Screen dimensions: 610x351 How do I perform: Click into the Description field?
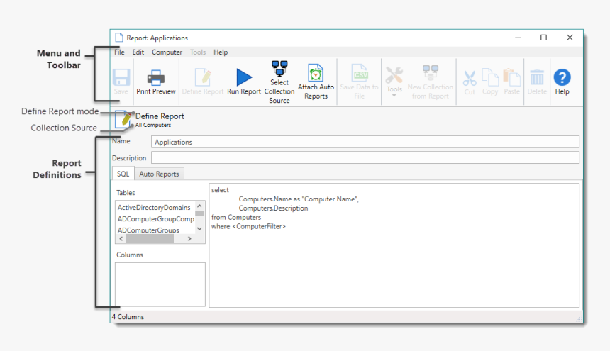point(365,157)
